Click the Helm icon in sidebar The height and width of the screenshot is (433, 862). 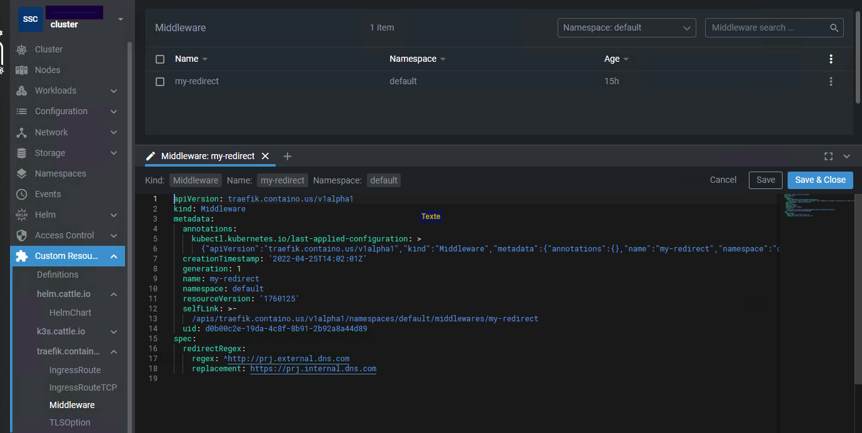click(x=22, y=215)
